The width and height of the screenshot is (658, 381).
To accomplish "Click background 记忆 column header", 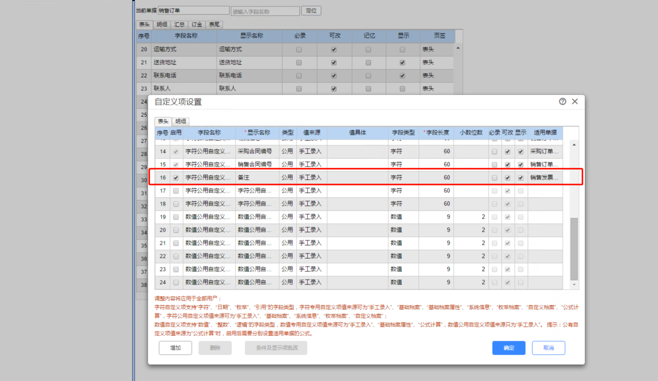I will coord(369,36).
